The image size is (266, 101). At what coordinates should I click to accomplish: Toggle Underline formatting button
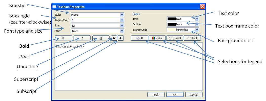[101, 38]
